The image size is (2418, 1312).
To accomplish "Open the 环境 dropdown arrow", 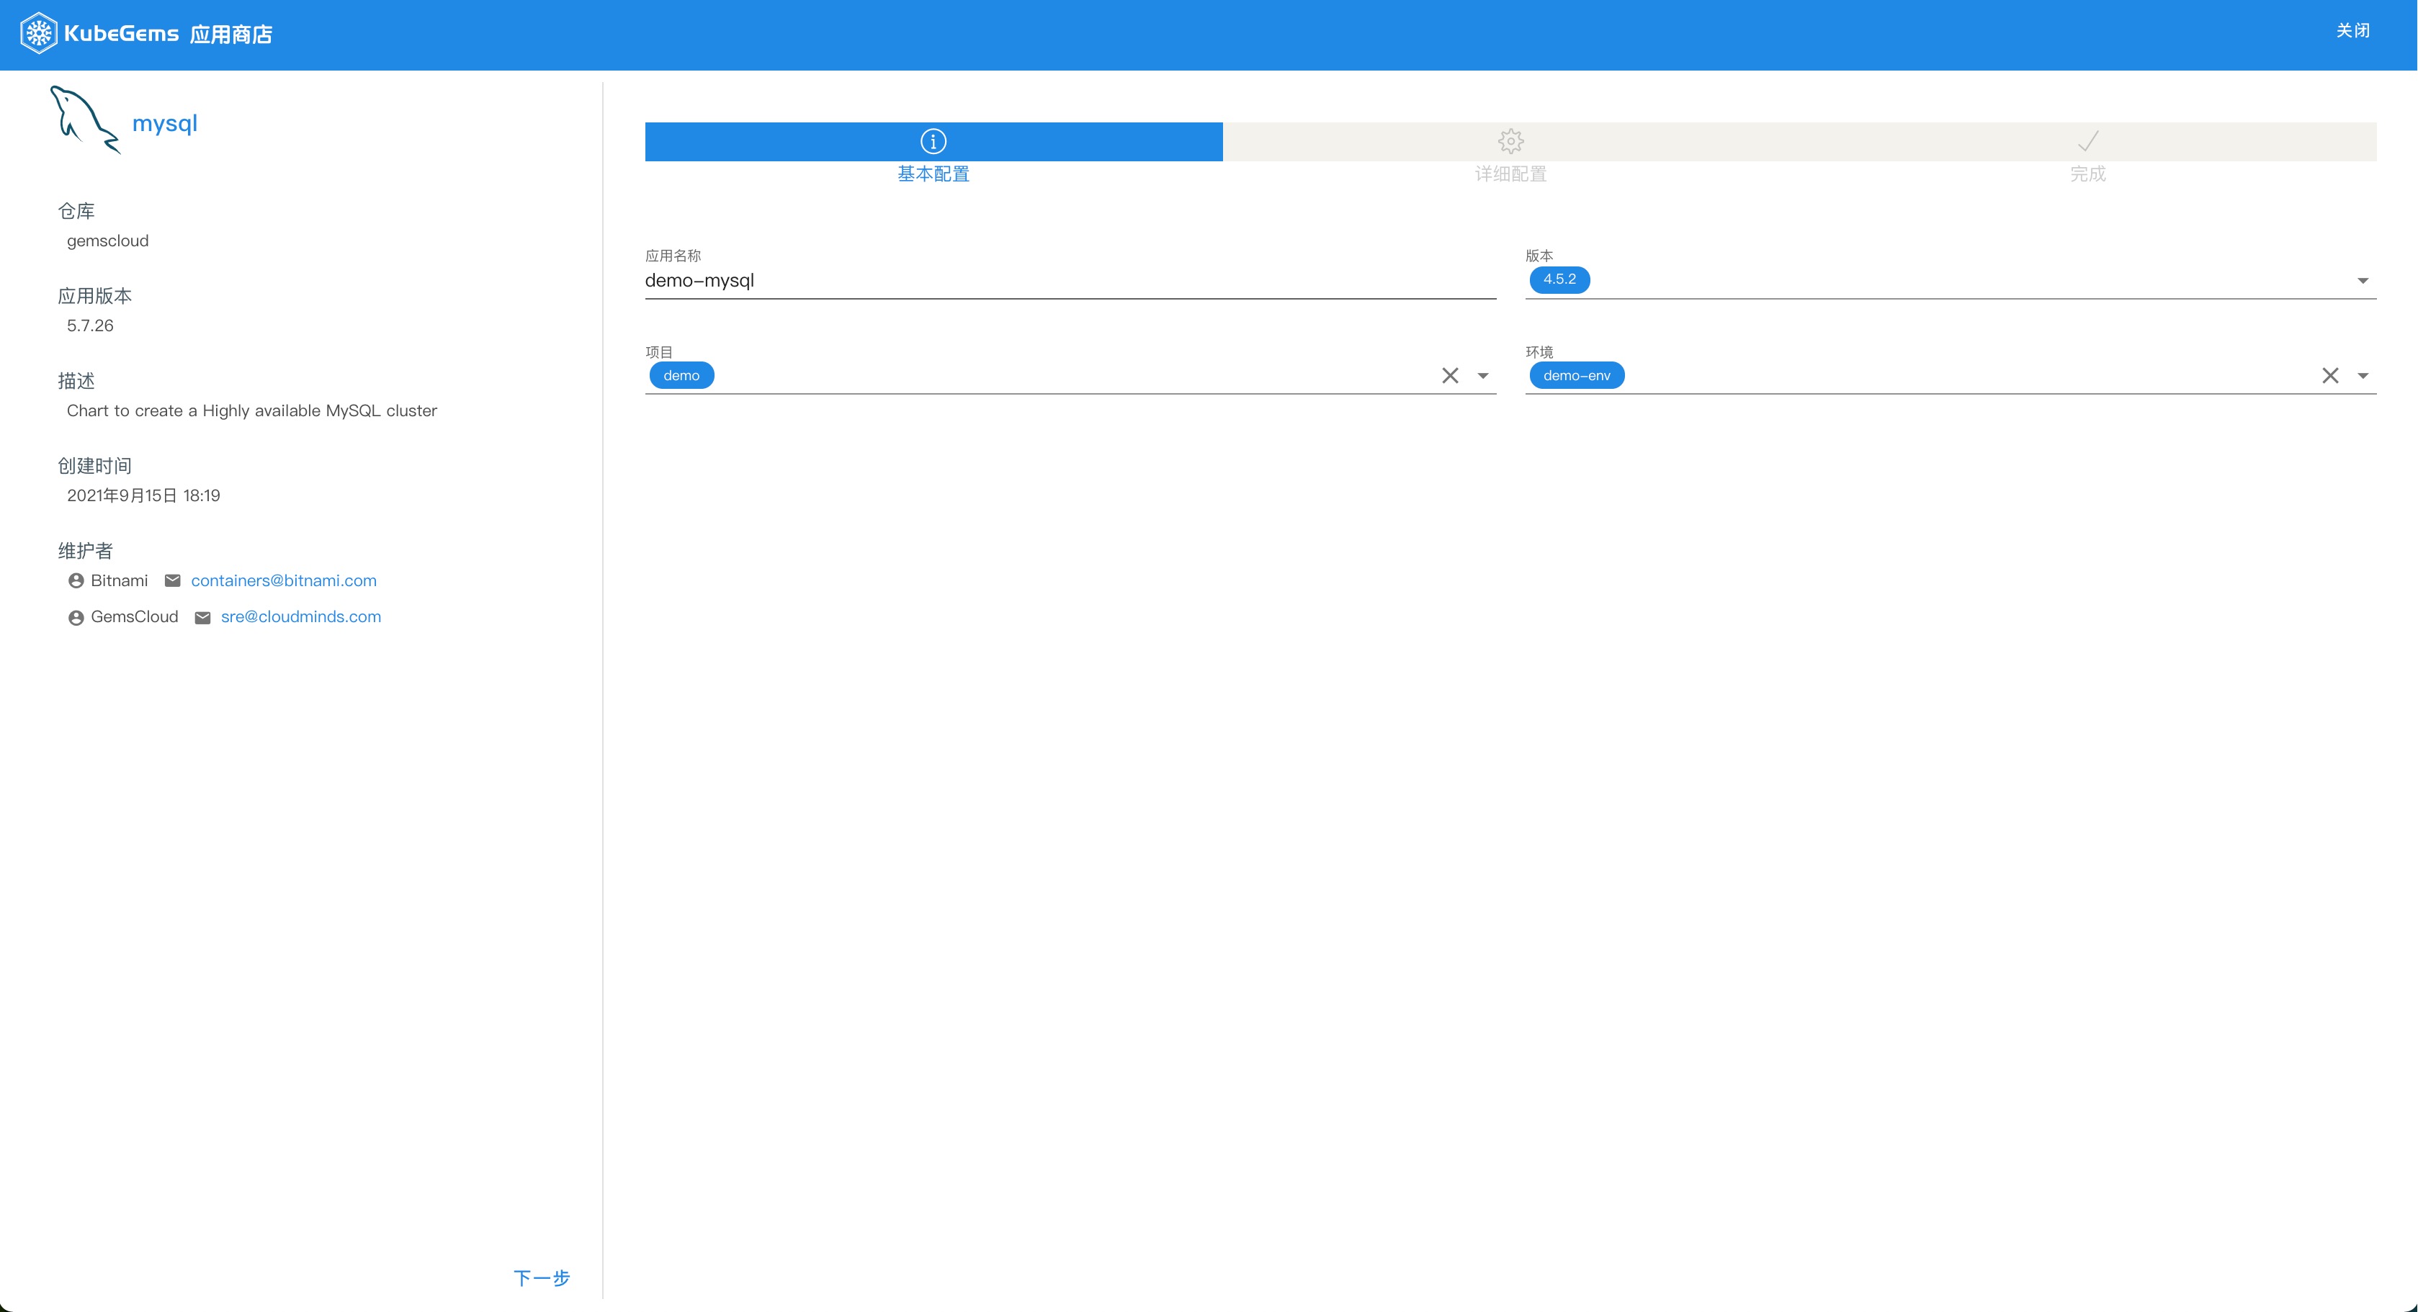I will pos(2363,375).
